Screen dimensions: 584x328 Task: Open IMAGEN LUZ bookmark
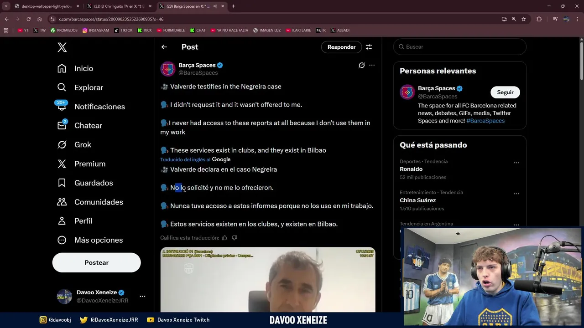(267, 31)
